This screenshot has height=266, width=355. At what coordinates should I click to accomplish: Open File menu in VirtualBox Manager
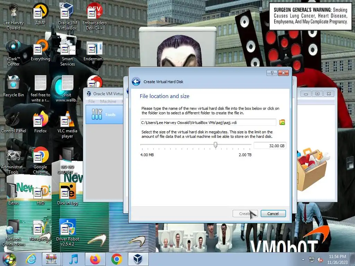(92, 101)
